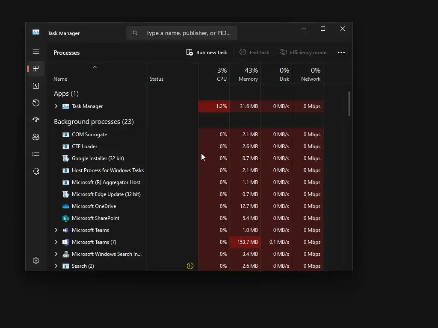Minimize the Task Manager window

[304, 29]
